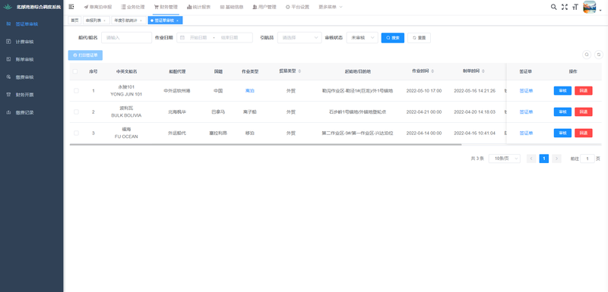The image size is (608, 292).
Task: Open the 10条/页 page size dropdown
Action: [505, 159]
